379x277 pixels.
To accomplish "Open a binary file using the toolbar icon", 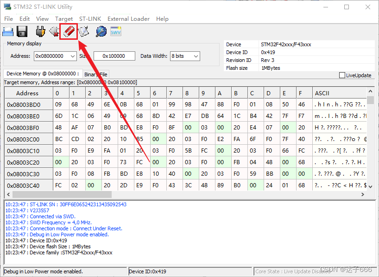I will tap(8, 31).
